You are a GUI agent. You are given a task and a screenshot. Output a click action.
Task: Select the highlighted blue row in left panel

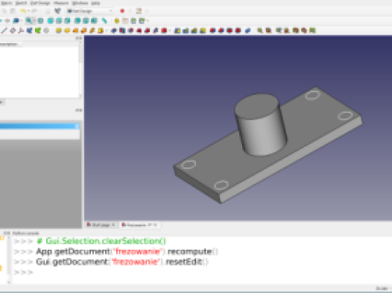click(x=39, y=126)
